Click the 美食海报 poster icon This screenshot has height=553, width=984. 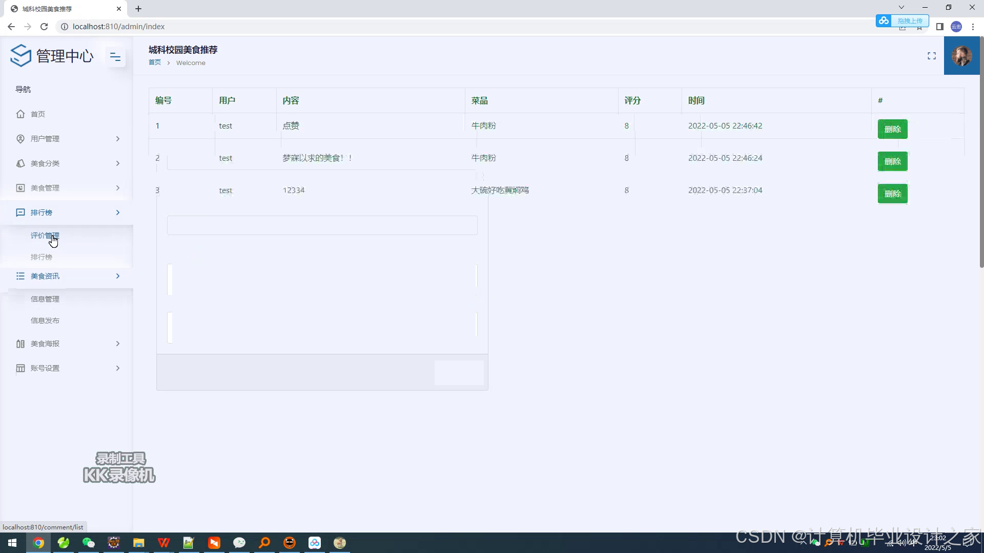coord(20,344)
